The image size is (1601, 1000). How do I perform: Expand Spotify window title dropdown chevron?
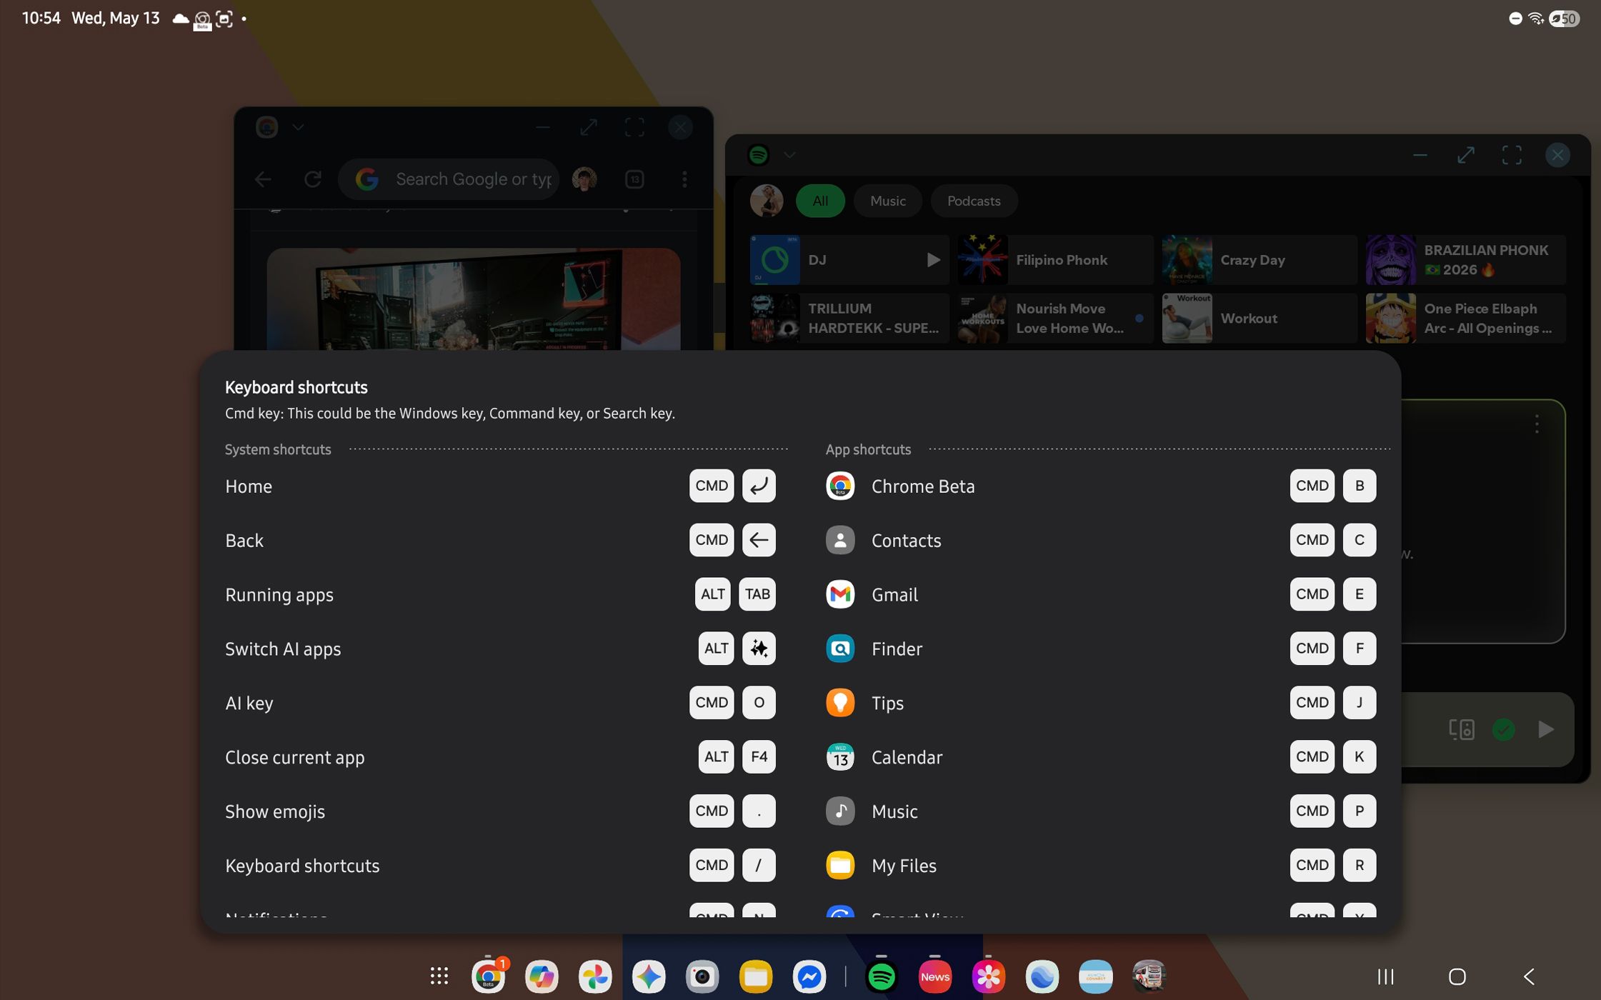click(x=789, y=154)
